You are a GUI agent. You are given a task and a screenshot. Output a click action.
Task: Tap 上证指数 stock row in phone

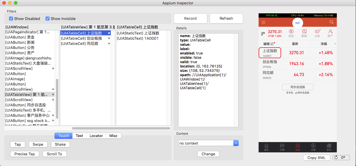(x=298, y=53)
